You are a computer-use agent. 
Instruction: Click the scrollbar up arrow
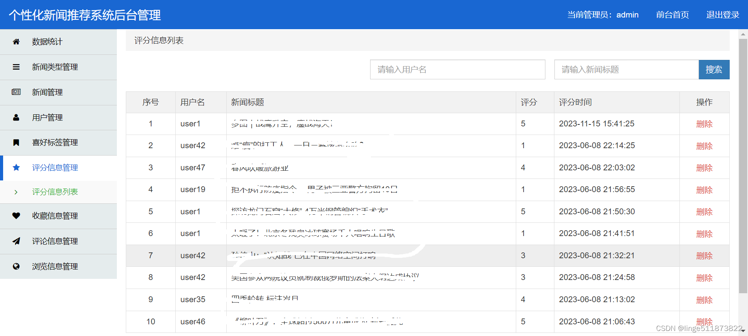click(x=743, y=34)
